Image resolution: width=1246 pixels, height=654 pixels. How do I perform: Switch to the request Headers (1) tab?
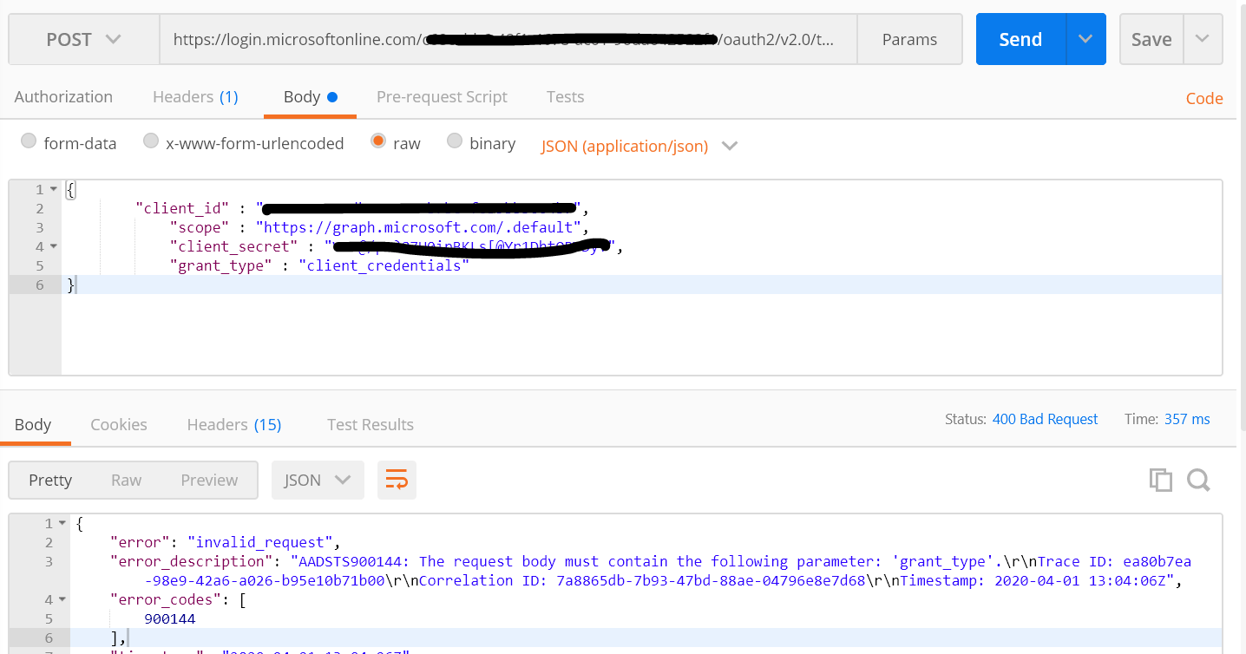[x=195, y=96]
